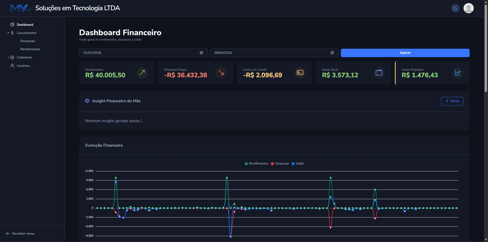Toggle Despesas series in chart legend
The width and height of the screenshot is (488, 242).
click(280, 163)
